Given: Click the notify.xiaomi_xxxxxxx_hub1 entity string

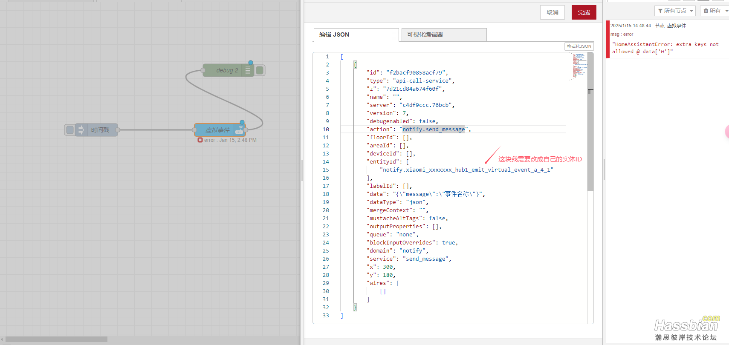Looking at the screenshot, I should [466, 170].
